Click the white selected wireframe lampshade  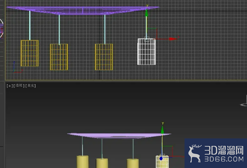pyautogui.click(x=147, y=52)
